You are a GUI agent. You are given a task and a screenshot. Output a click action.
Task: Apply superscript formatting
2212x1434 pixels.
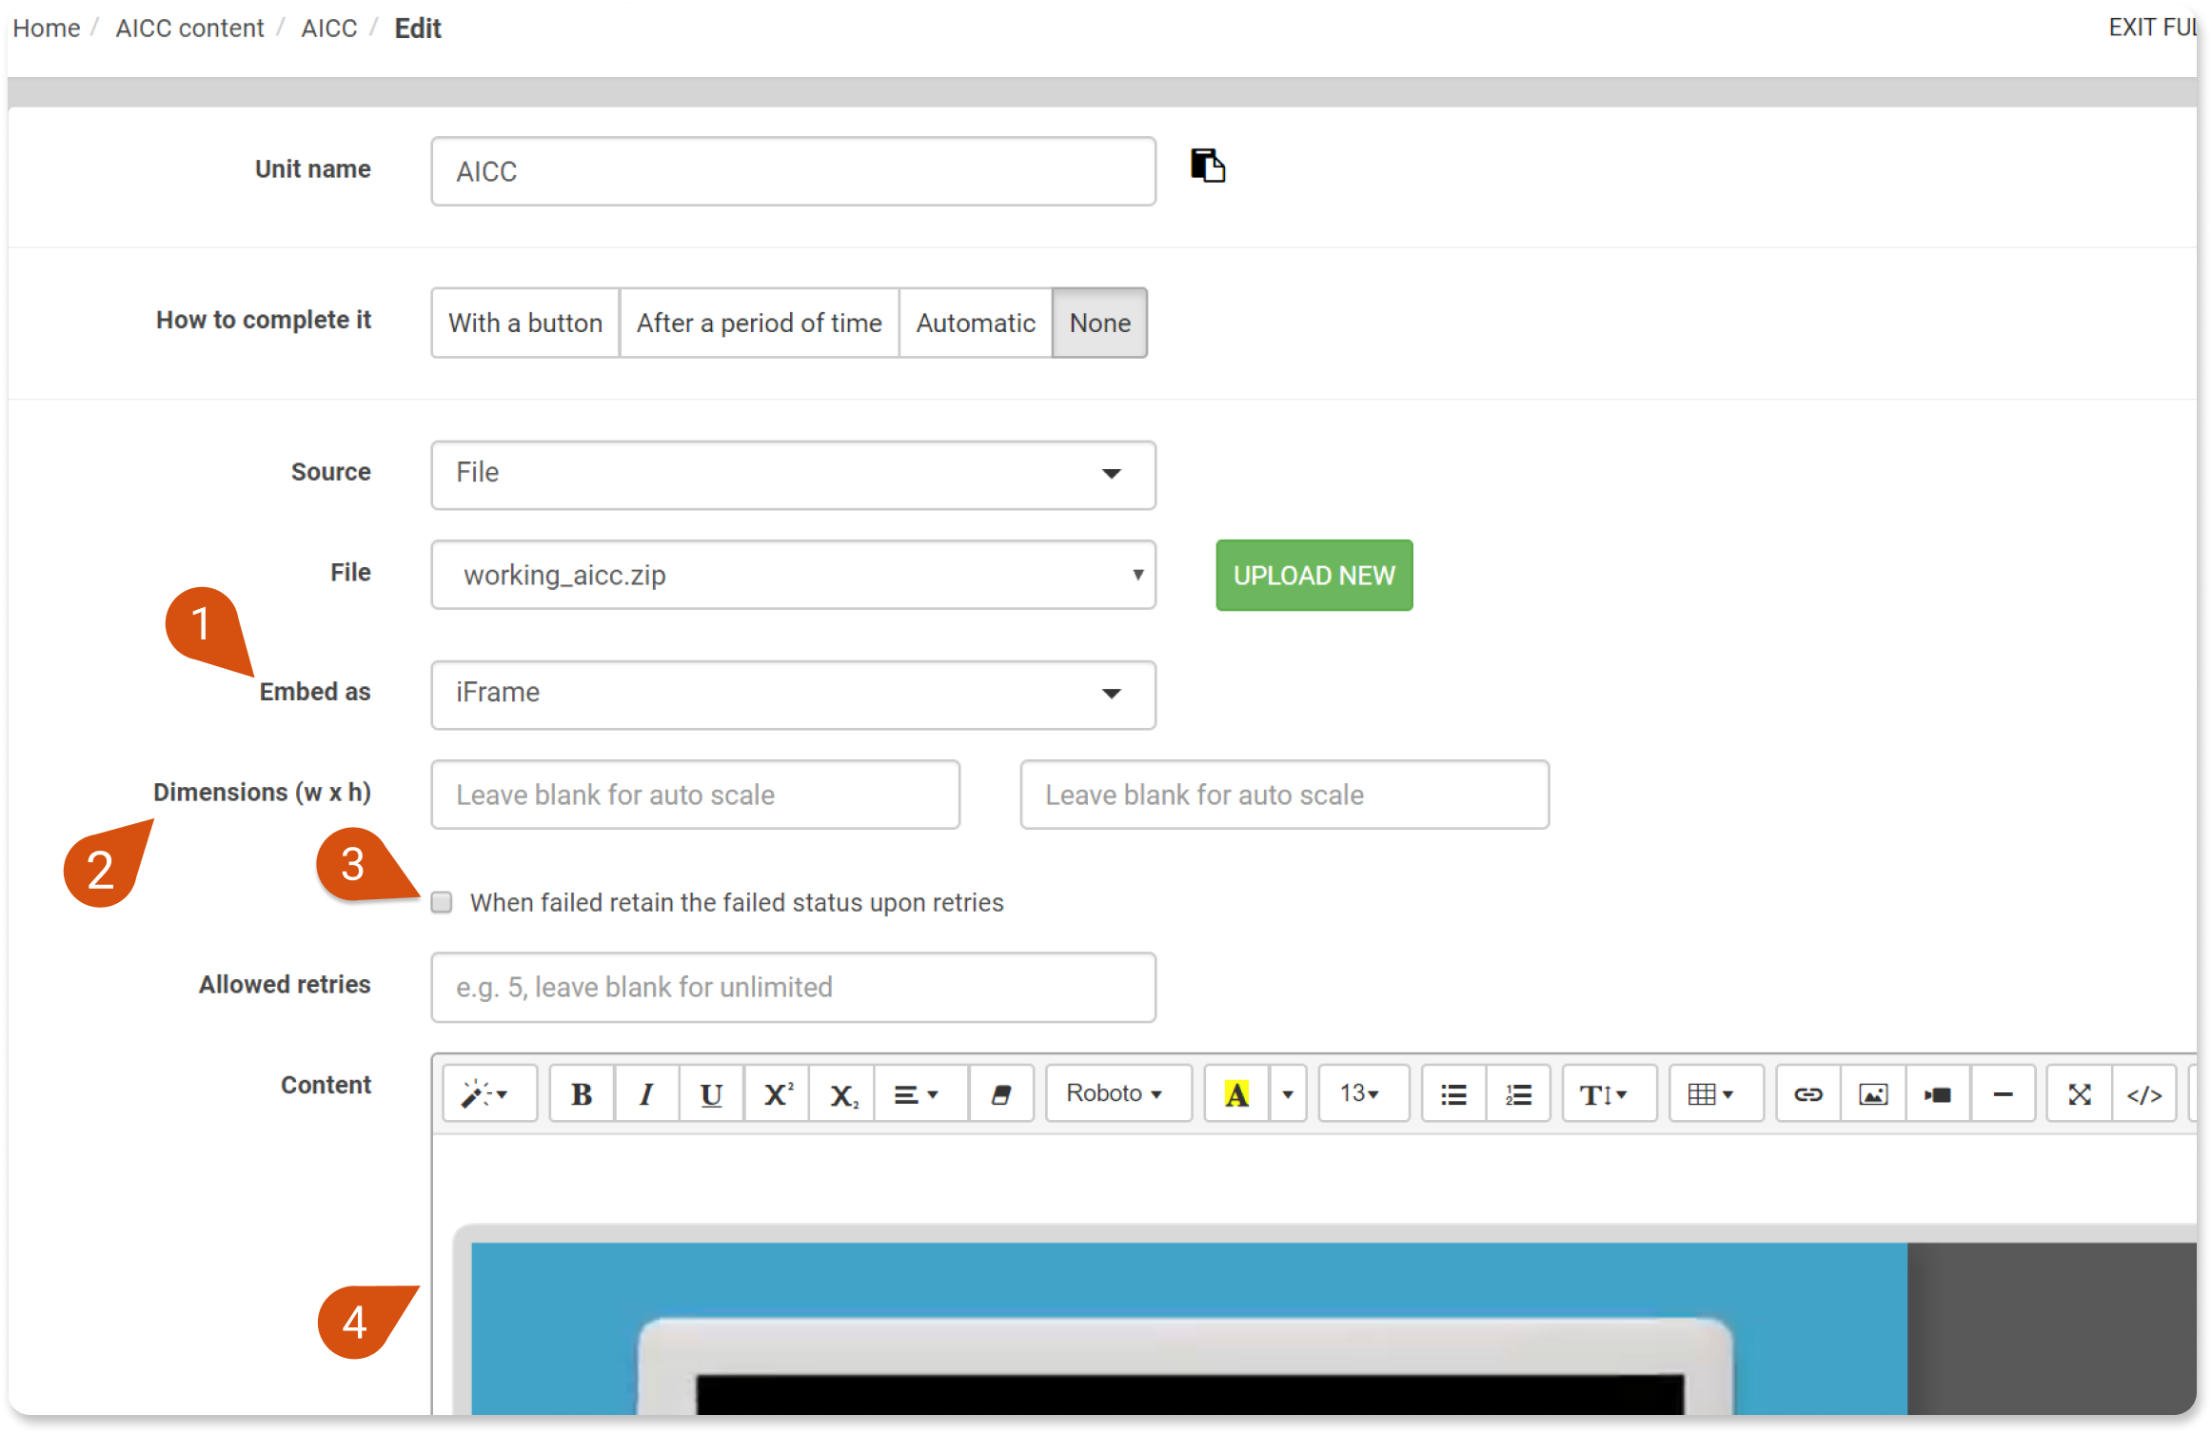click(x=777, y=1093)
